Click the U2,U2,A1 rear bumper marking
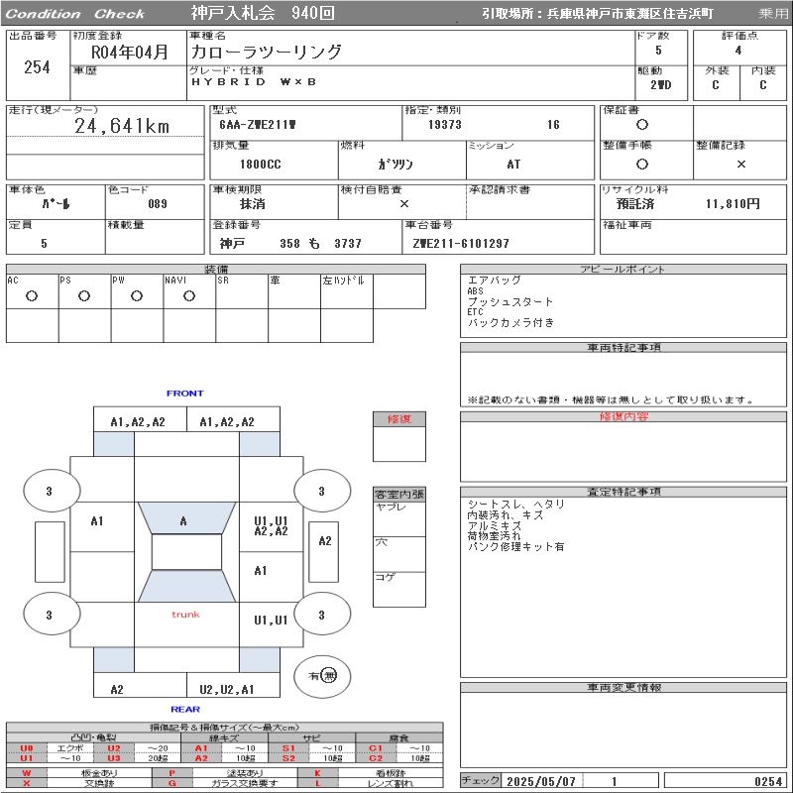793x793 pixels. (x=227, y=689)
